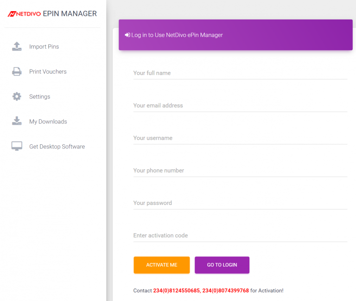Focus the Your username field
Viewport: 356px width, 301px height.
click(240, 138)
